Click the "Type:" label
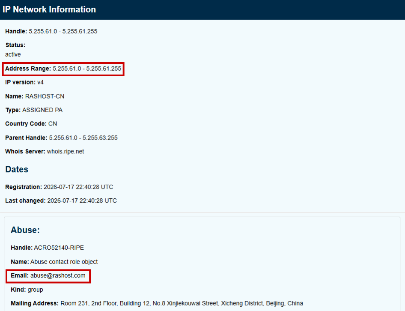Image resolution: width=405 pixels, height=311 pixels. pos(13,110)
